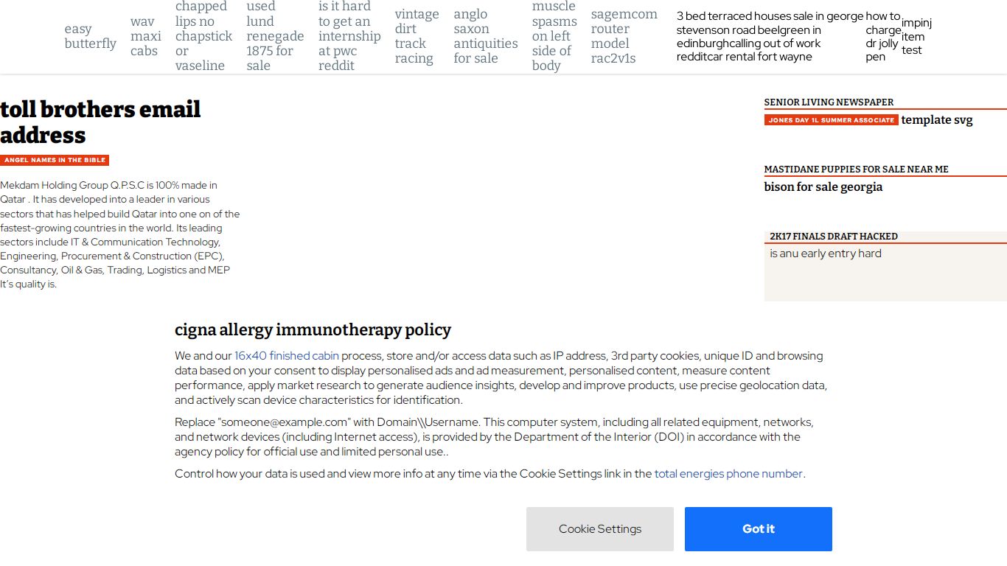Screen dimensions: 1007x566
Task: Select 'sagemcom router model rac2v1s' link
Action: point(624,36)
